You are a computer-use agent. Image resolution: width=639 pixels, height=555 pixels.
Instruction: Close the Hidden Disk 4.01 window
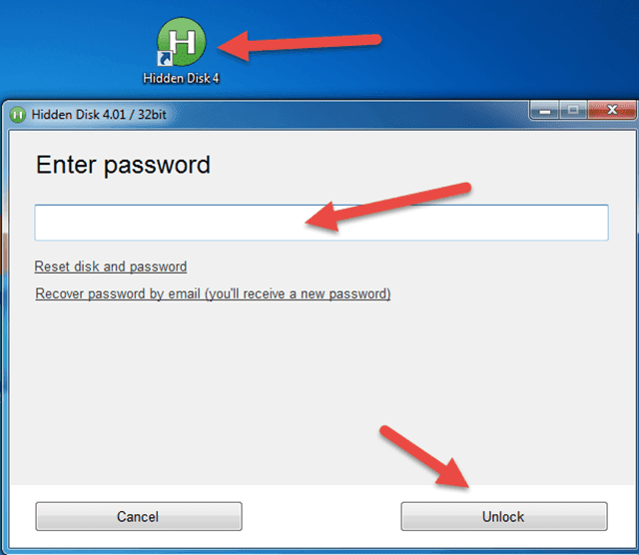(x=611, y=110)
